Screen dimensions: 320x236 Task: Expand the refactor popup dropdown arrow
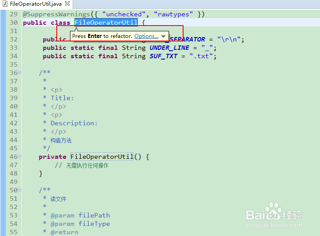point(163,37)
